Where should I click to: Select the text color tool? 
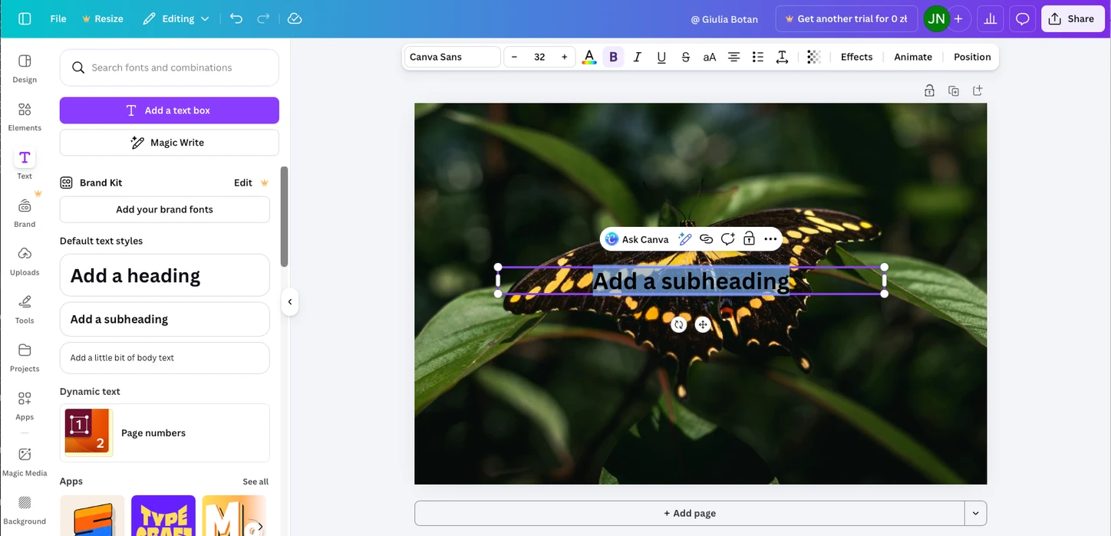[x=588, y=56]
